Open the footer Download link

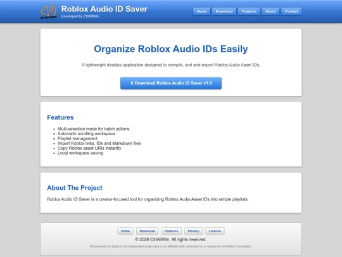[148, 231]
